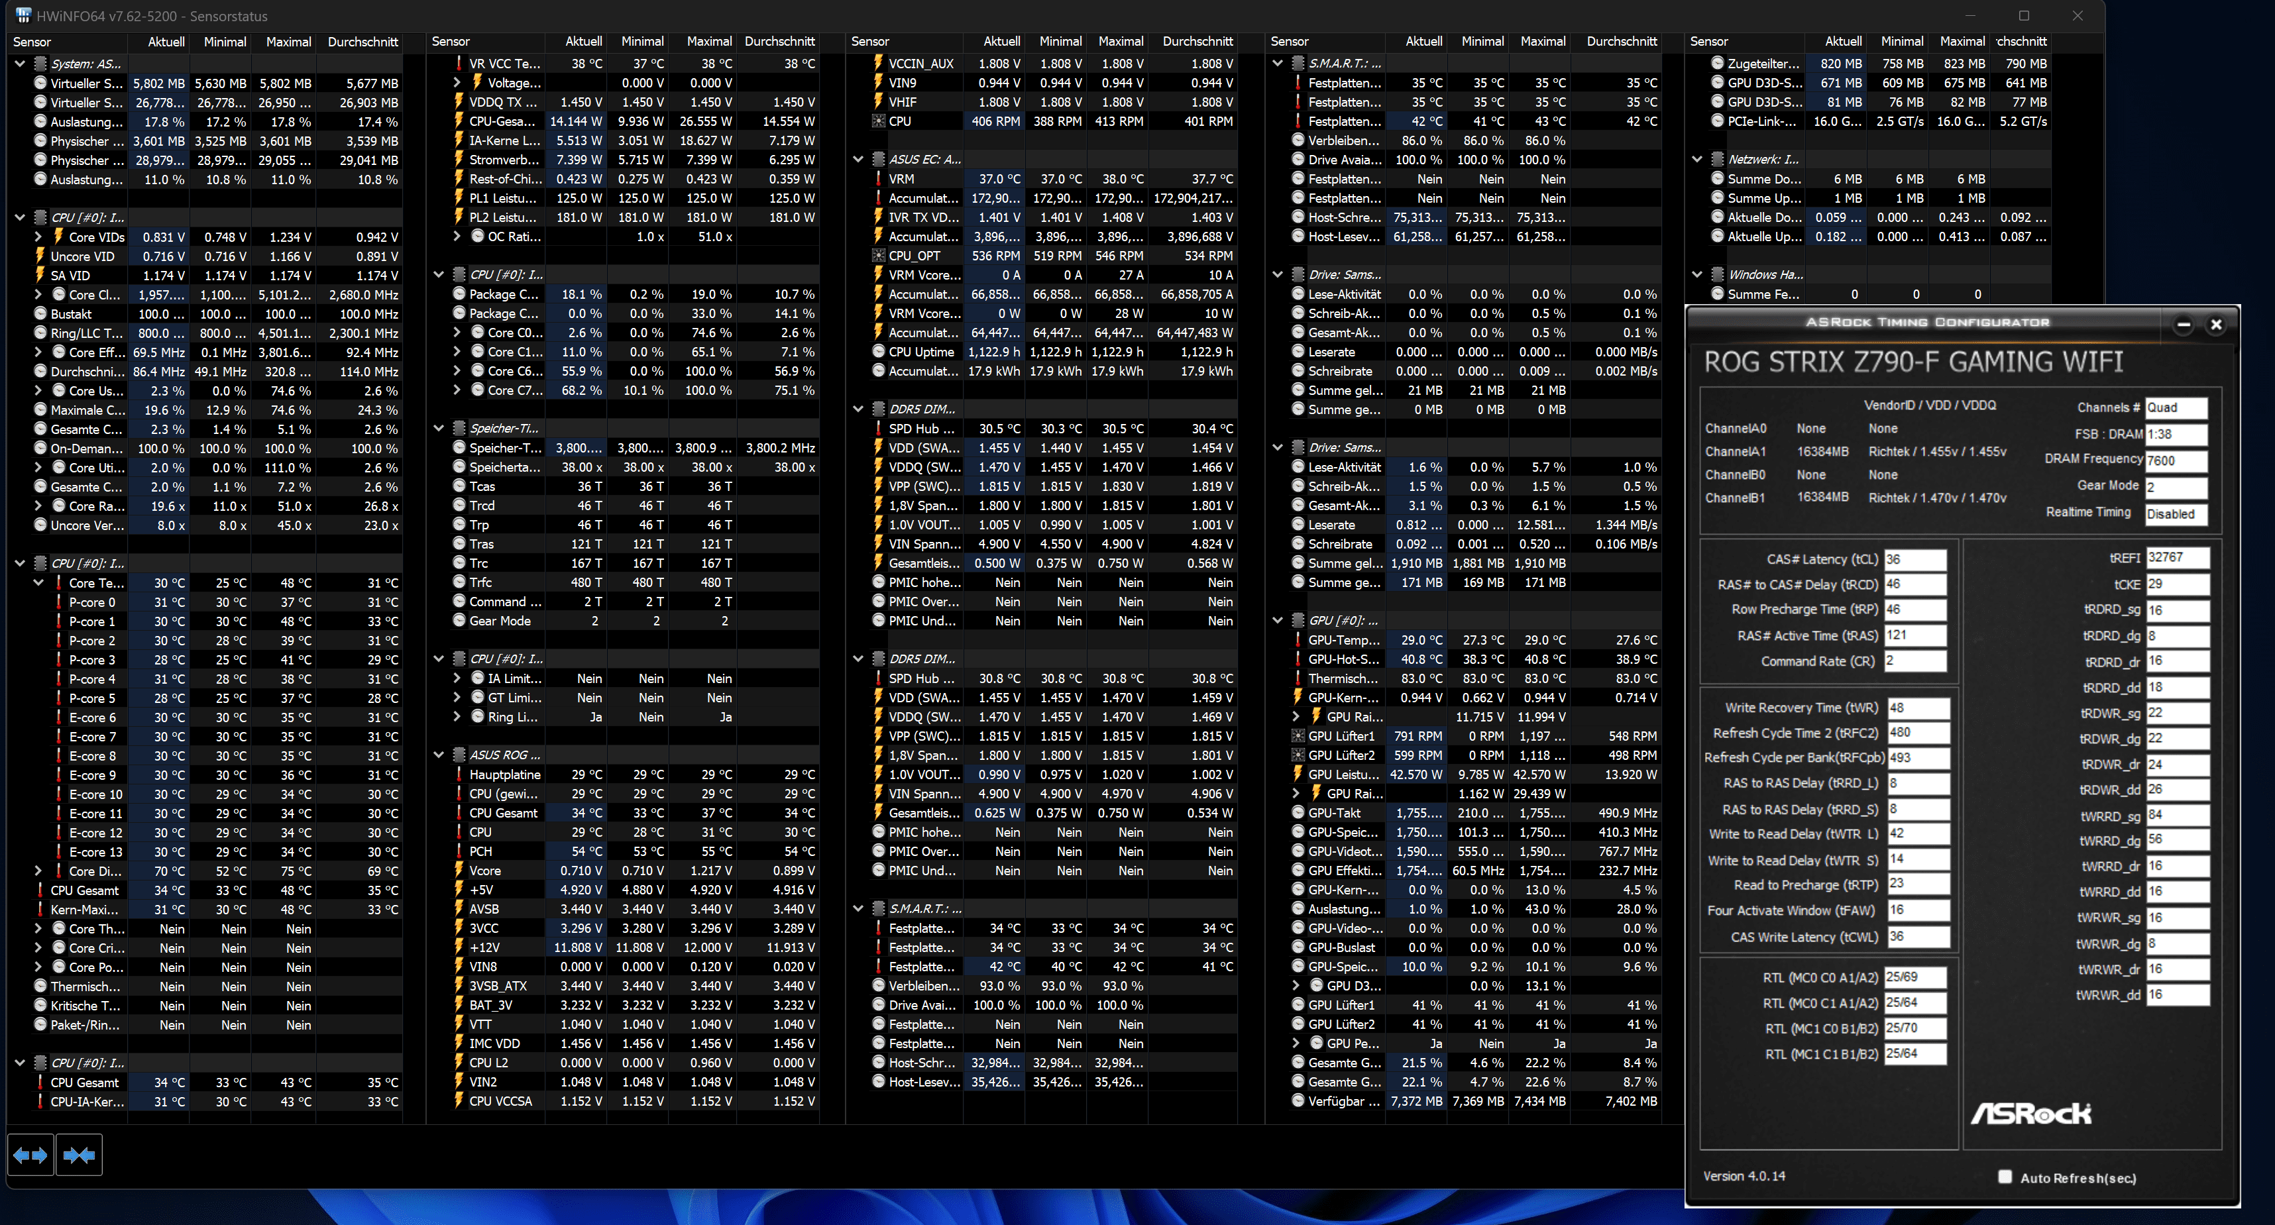
Task: Collapse the System sensor group
Action: (19, 64)
